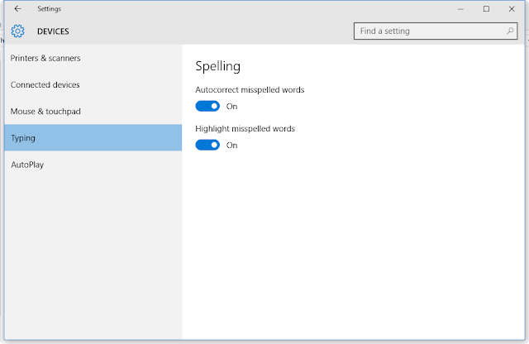The image size is (529, 344).
Task: Click the Settings window title text
Action: (x=49, y=9)
